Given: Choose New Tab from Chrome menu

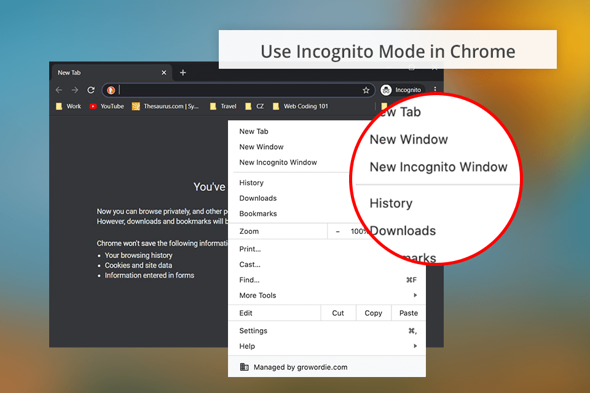Looking at the screenshot, I should click(x=254, y=131).
